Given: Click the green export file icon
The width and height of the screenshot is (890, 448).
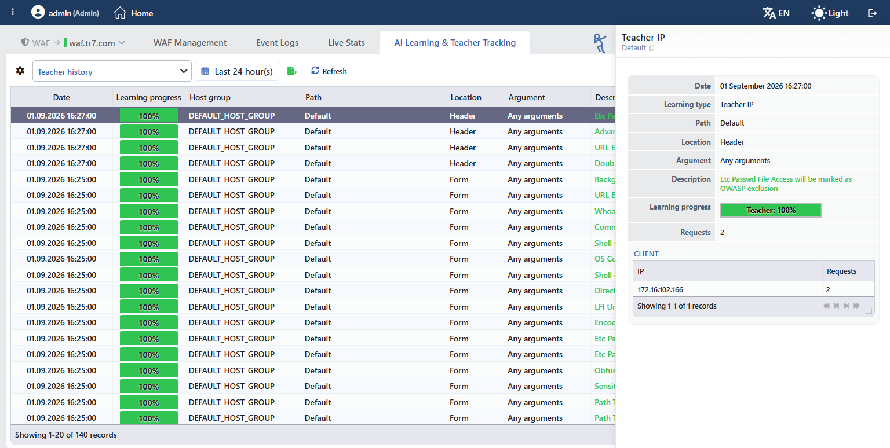Looking at the screenshot, I should [292, 71].
